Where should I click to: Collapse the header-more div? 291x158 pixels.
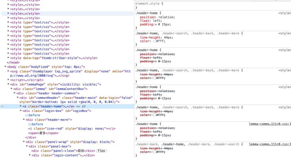(x=24, y=120)
